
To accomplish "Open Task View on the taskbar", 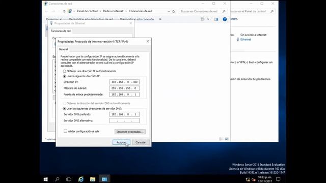I will (69, 179).
